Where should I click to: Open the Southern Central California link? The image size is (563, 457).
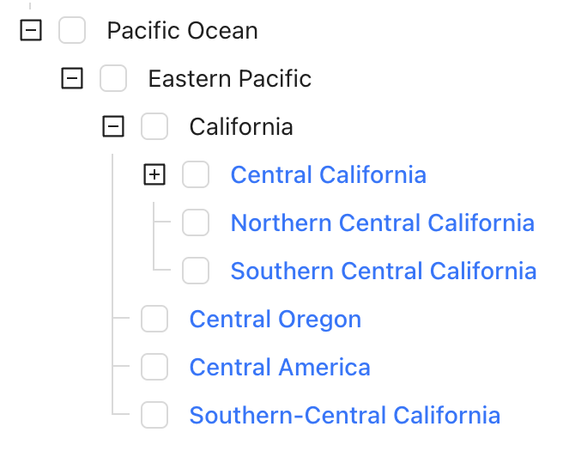(x=383, y=271)
